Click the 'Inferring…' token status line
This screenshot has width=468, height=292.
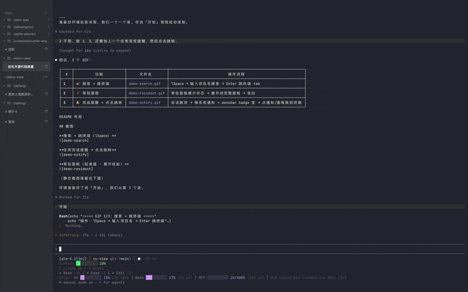[x=89, y=235]
